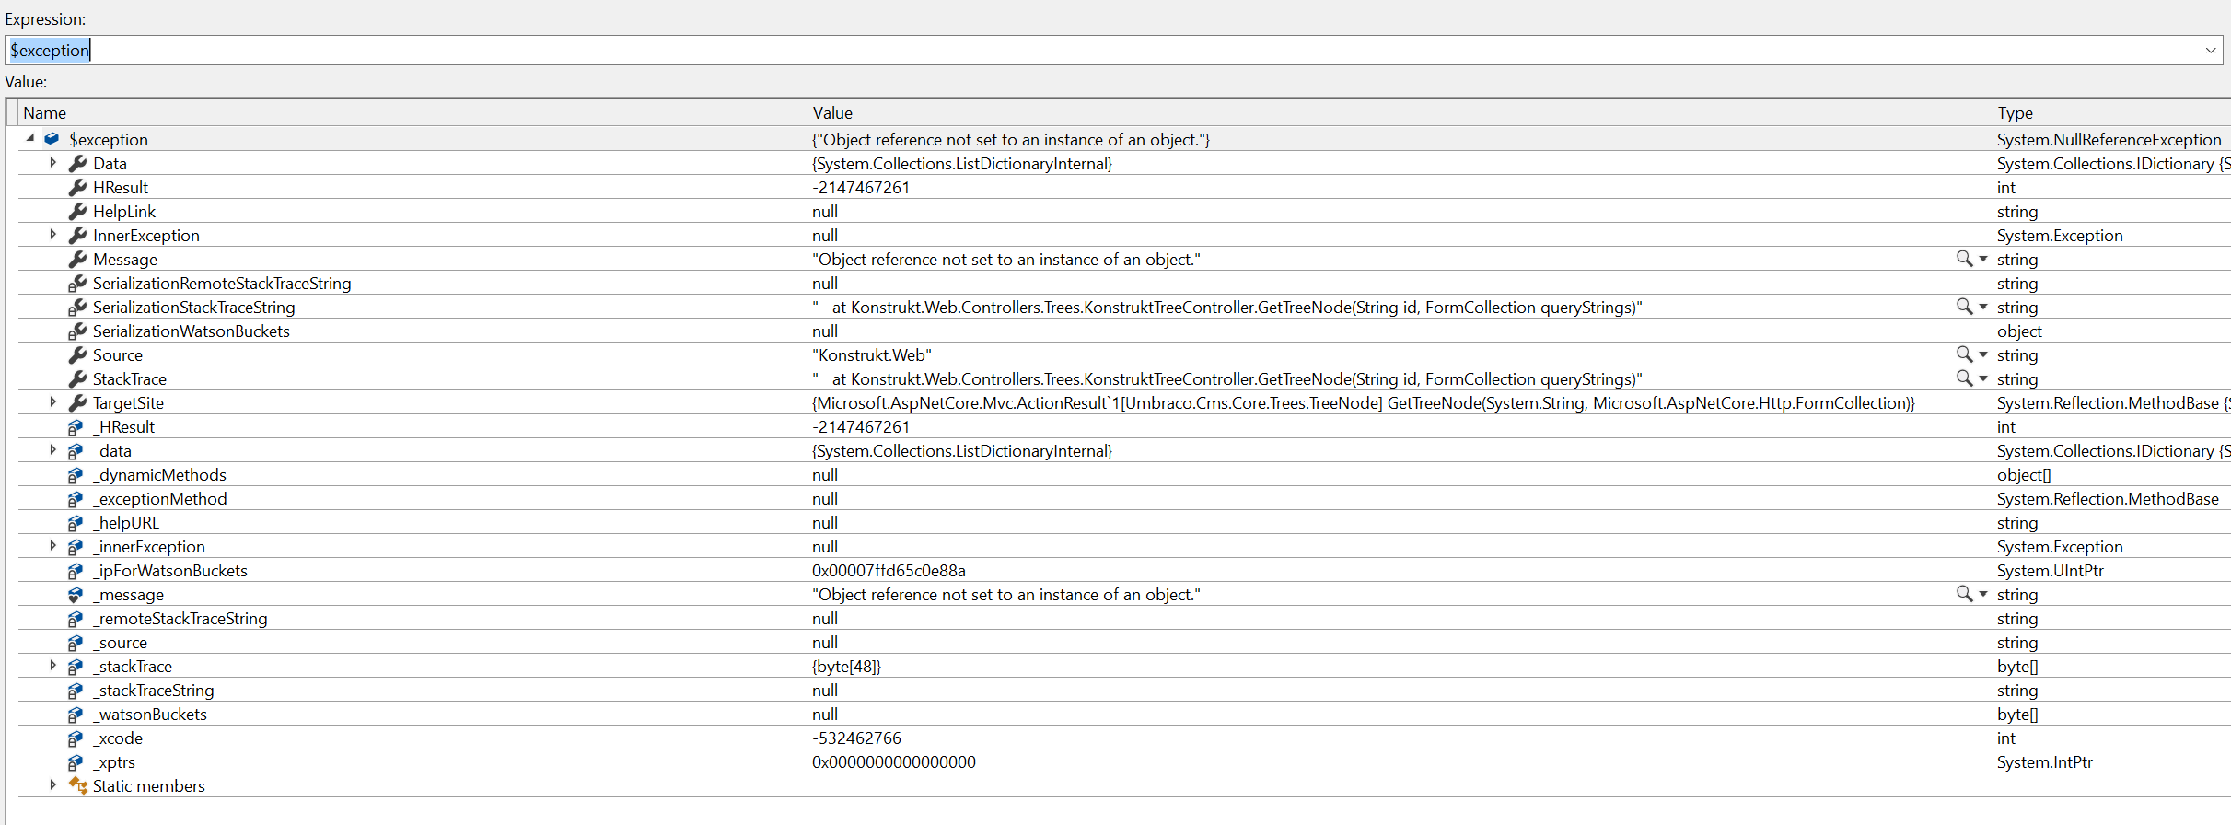Select the _stackTraceString row name
This screenshot has height=825, width=2231.
point(154,690)
